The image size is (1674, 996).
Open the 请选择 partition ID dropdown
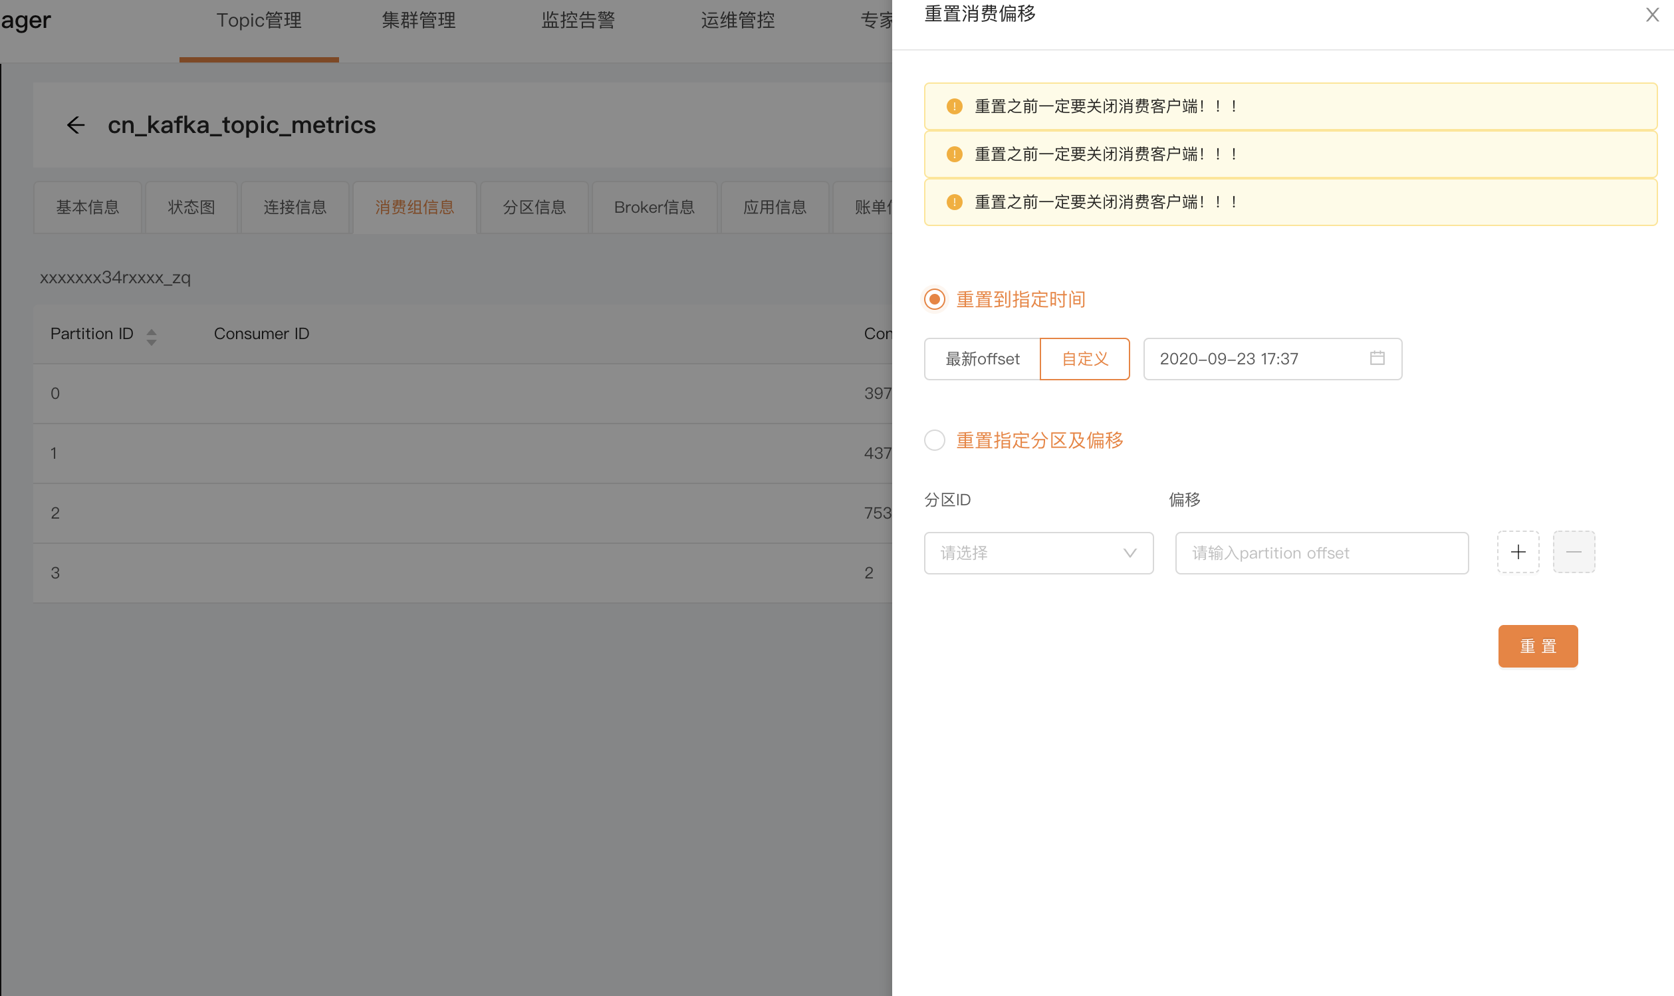pos(1026,553)
